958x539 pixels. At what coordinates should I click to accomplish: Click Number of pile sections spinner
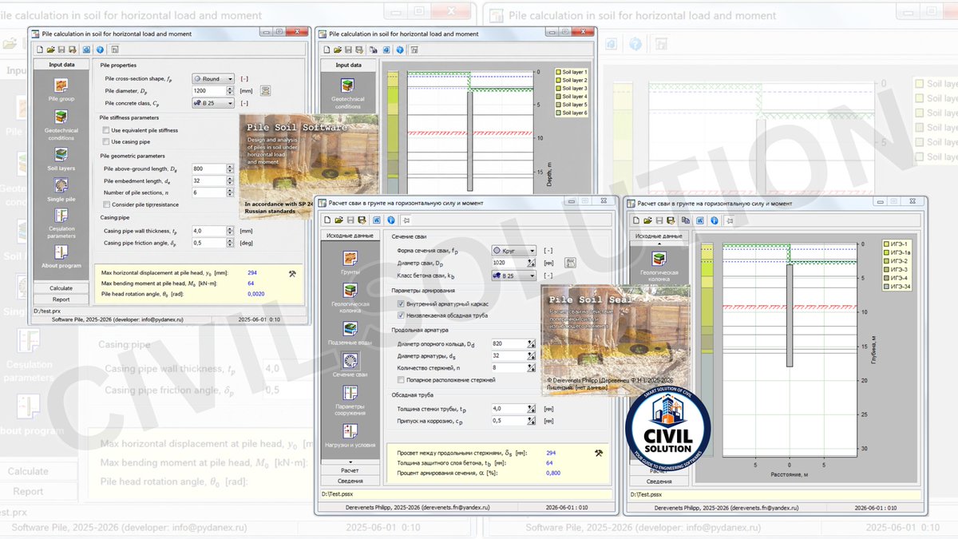(x=231, y=192)
